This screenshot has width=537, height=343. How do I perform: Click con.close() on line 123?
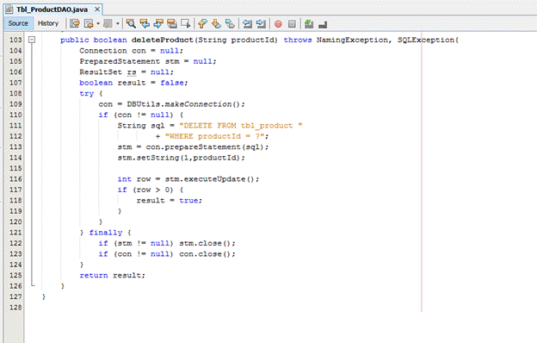205,254
